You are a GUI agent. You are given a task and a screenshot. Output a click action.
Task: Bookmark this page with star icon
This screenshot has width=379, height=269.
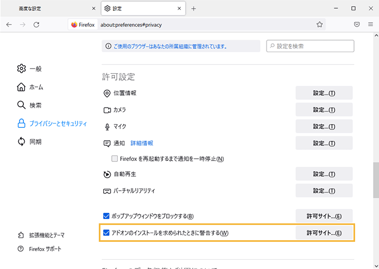click(x=320, y=24)
